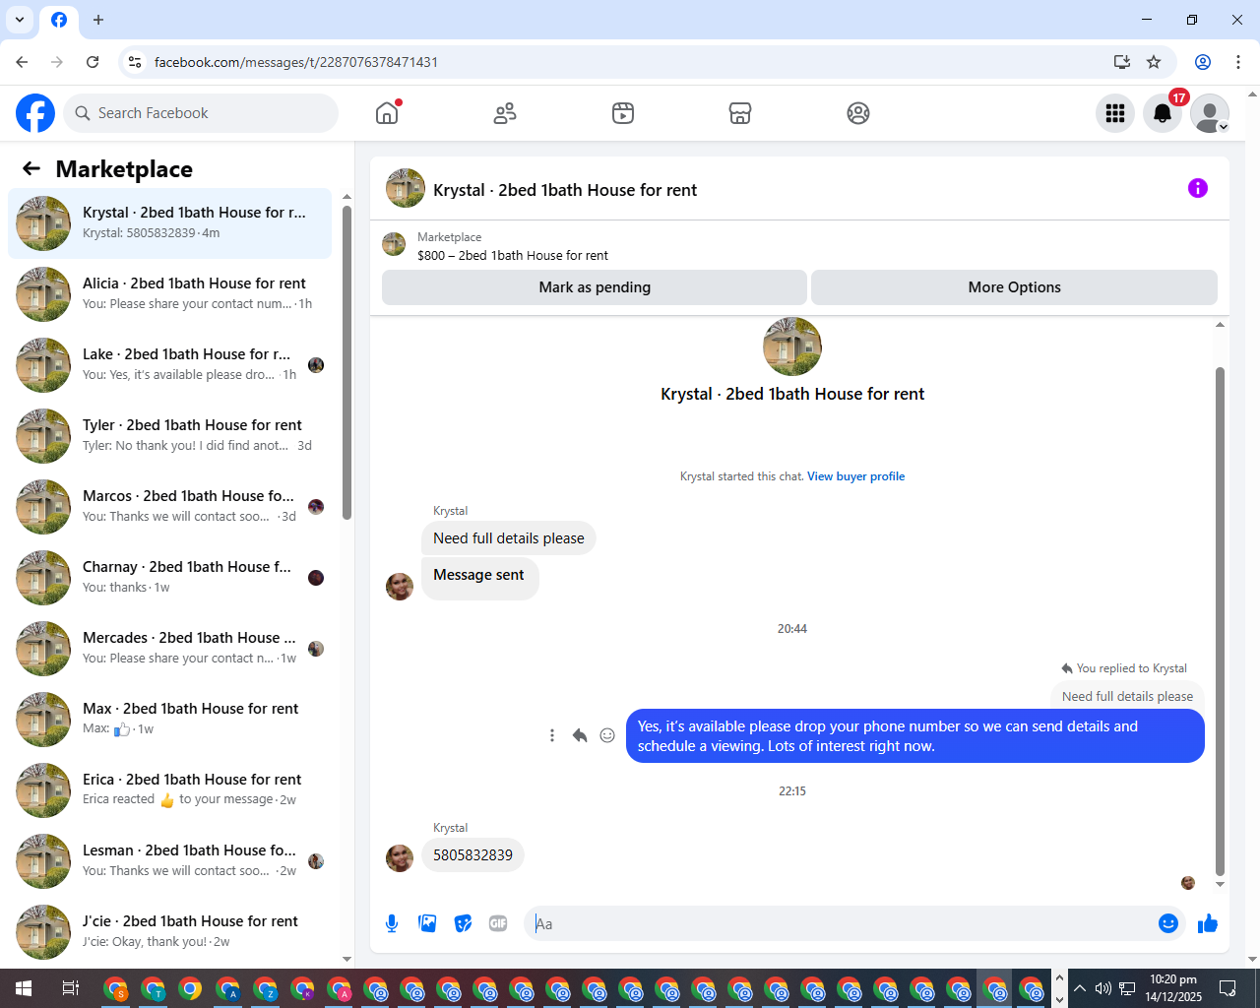Open the browser three-dot menu
The width and height of the screenshot is (1260, 1008).
[x=1238, y=62]
